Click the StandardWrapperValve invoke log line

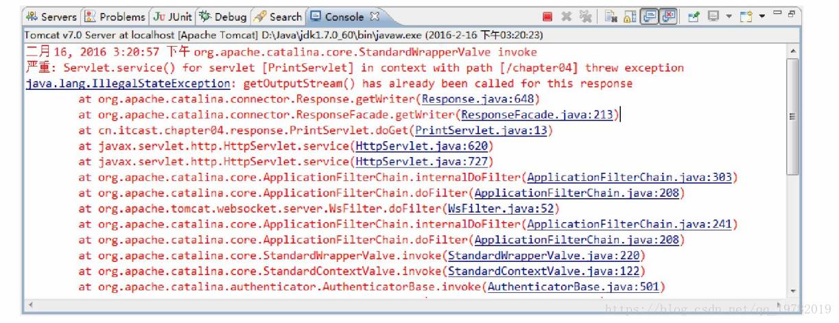(x=281, y=52)
